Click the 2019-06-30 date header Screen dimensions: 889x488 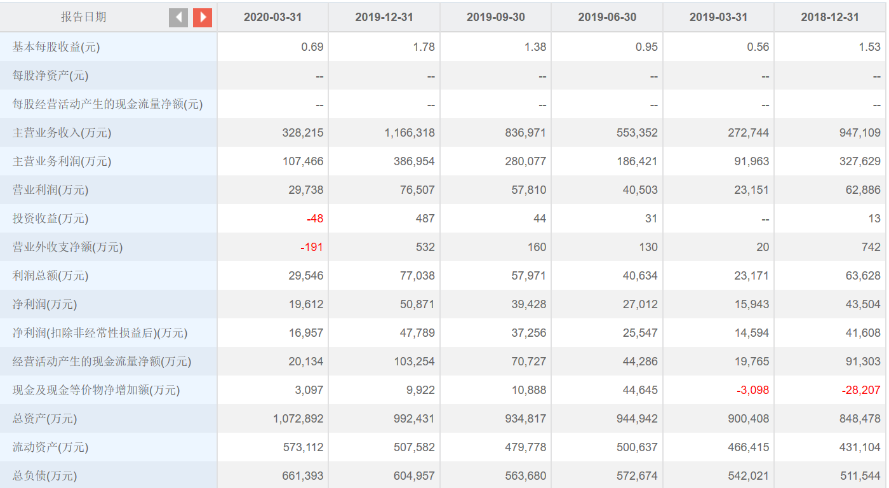point(607,17)
